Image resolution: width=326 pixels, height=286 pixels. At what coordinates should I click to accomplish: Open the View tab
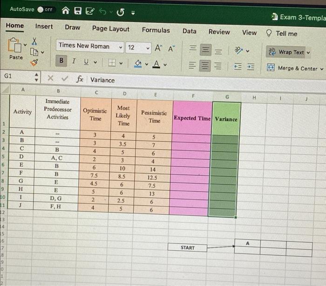[x=249, y=33]
